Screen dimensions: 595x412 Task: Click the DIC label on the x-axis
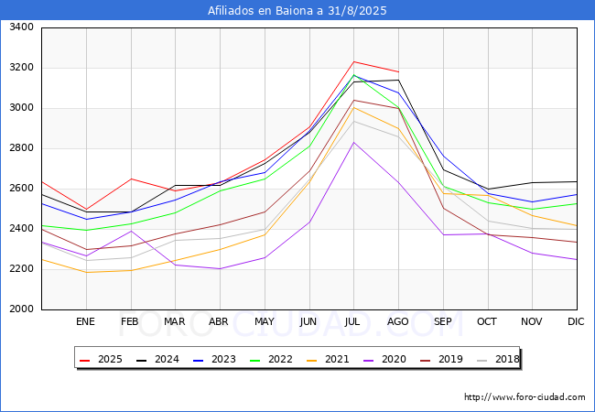pyautogui.click(x=576, y=321)
